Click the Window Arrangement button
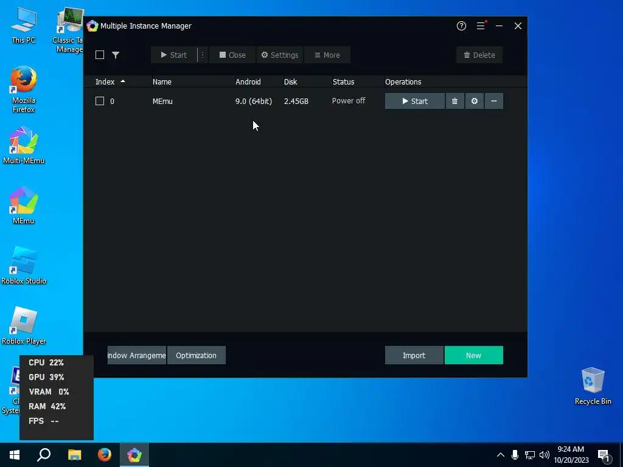This screenshot has height=467, width=623. coord(137,355)
